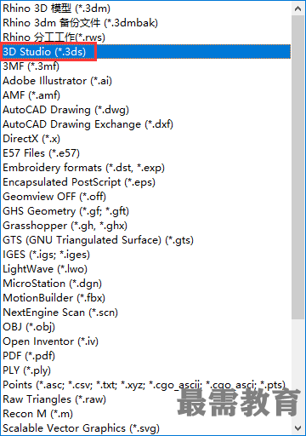The width and height of the screenshot is (306, 436).
Task: Click the scrollbar down arrow
Action: click(x=297, y=427)
